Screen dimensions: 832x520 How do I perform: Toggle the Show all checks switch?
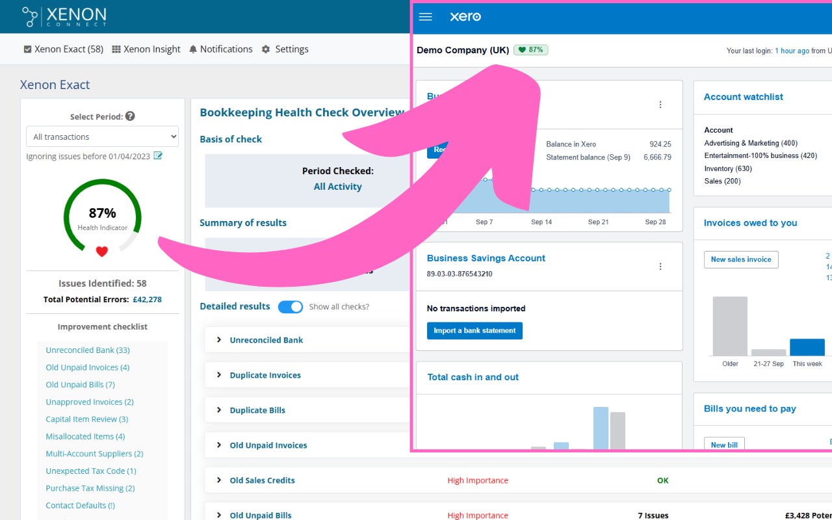[291, 307]
